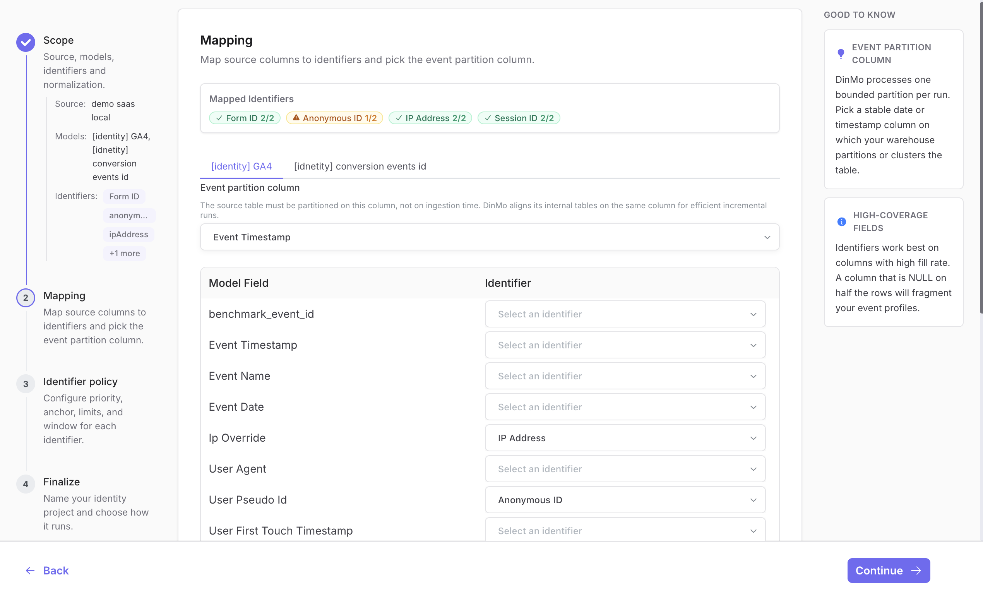The height and width of the screenshot is (593, 983).
Task: Click the Mapping step number 2 circle
Action: pos(26,297)
